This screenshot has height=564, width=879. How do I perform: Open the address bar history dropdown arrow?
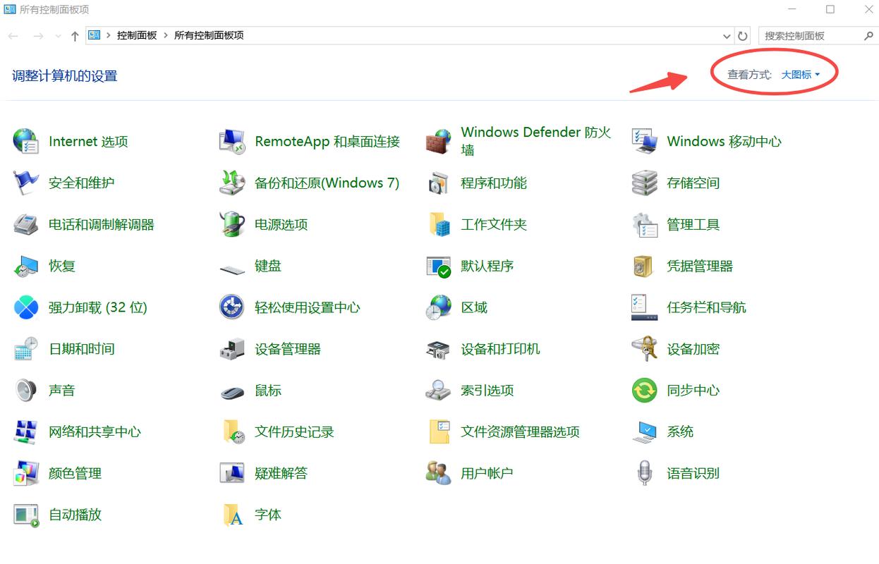click(727, 36)
